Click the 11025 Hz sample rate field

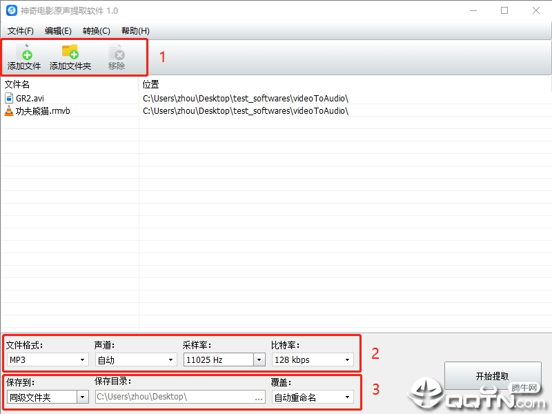click(218, 359)
